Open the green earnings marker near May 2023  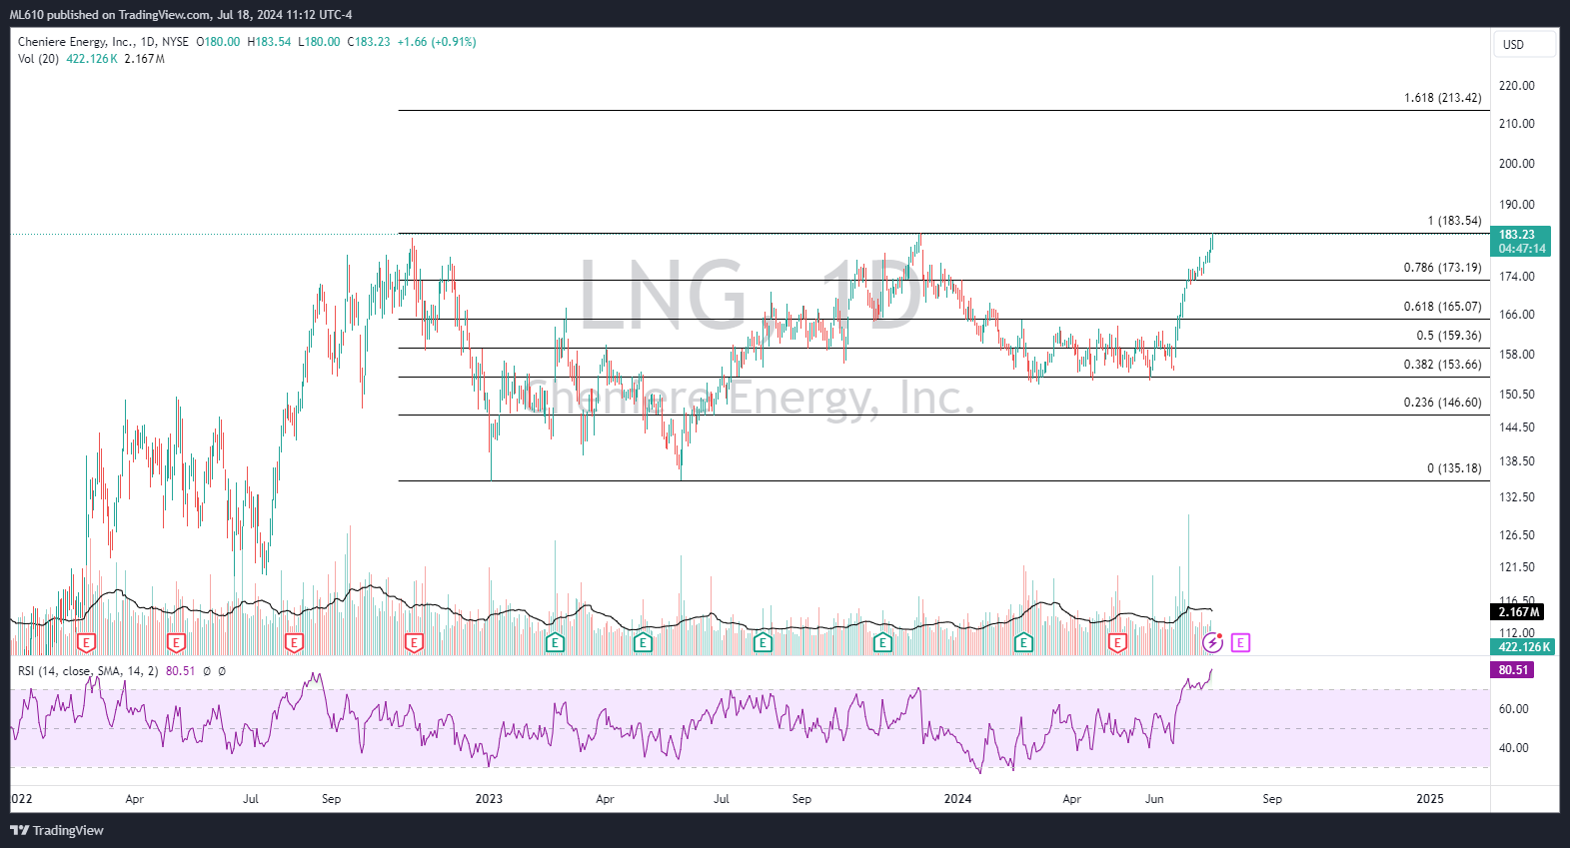point(643,643)
